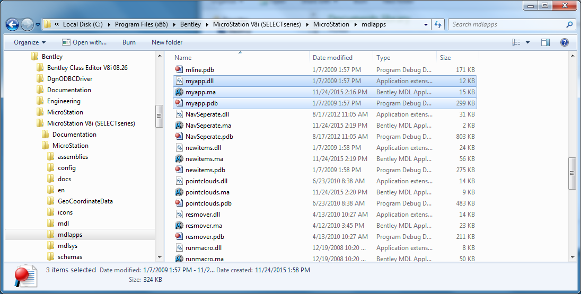Select the resmover.ma file icon
Viewport: 581px width, 294px height.
[179, 225]
